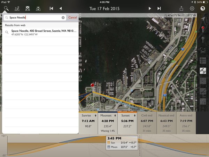Select the Space Needle, 400 Broad Street result
Screen dimensions: 209x157
[42, 32]
